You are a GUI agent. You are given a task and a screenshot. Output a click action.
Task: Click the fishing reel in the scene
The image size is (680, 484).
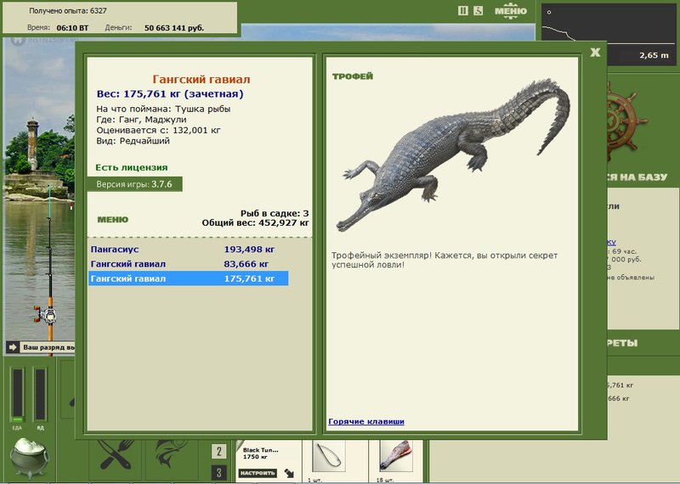point(46,315)
